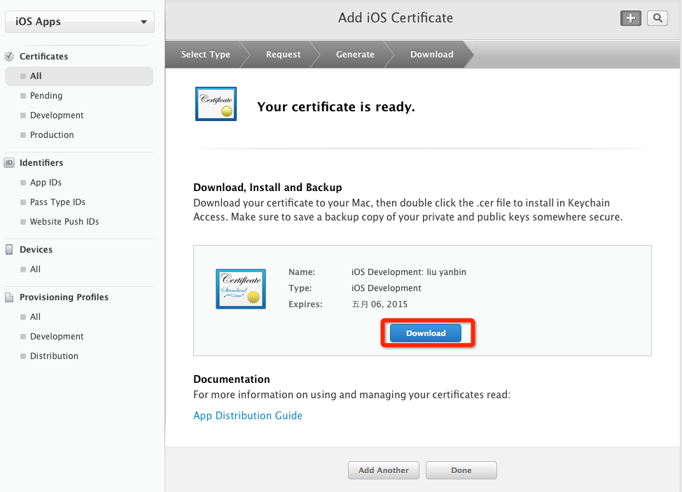
Task: Click the Identifiers ID badge icon
Action: tap(9, 162)
